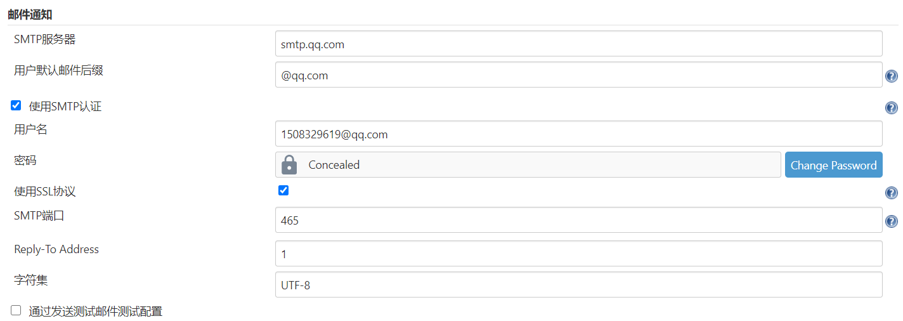The image size is (903, 321).
Task: Click the 密码 field label
Action: pos(25,160)
